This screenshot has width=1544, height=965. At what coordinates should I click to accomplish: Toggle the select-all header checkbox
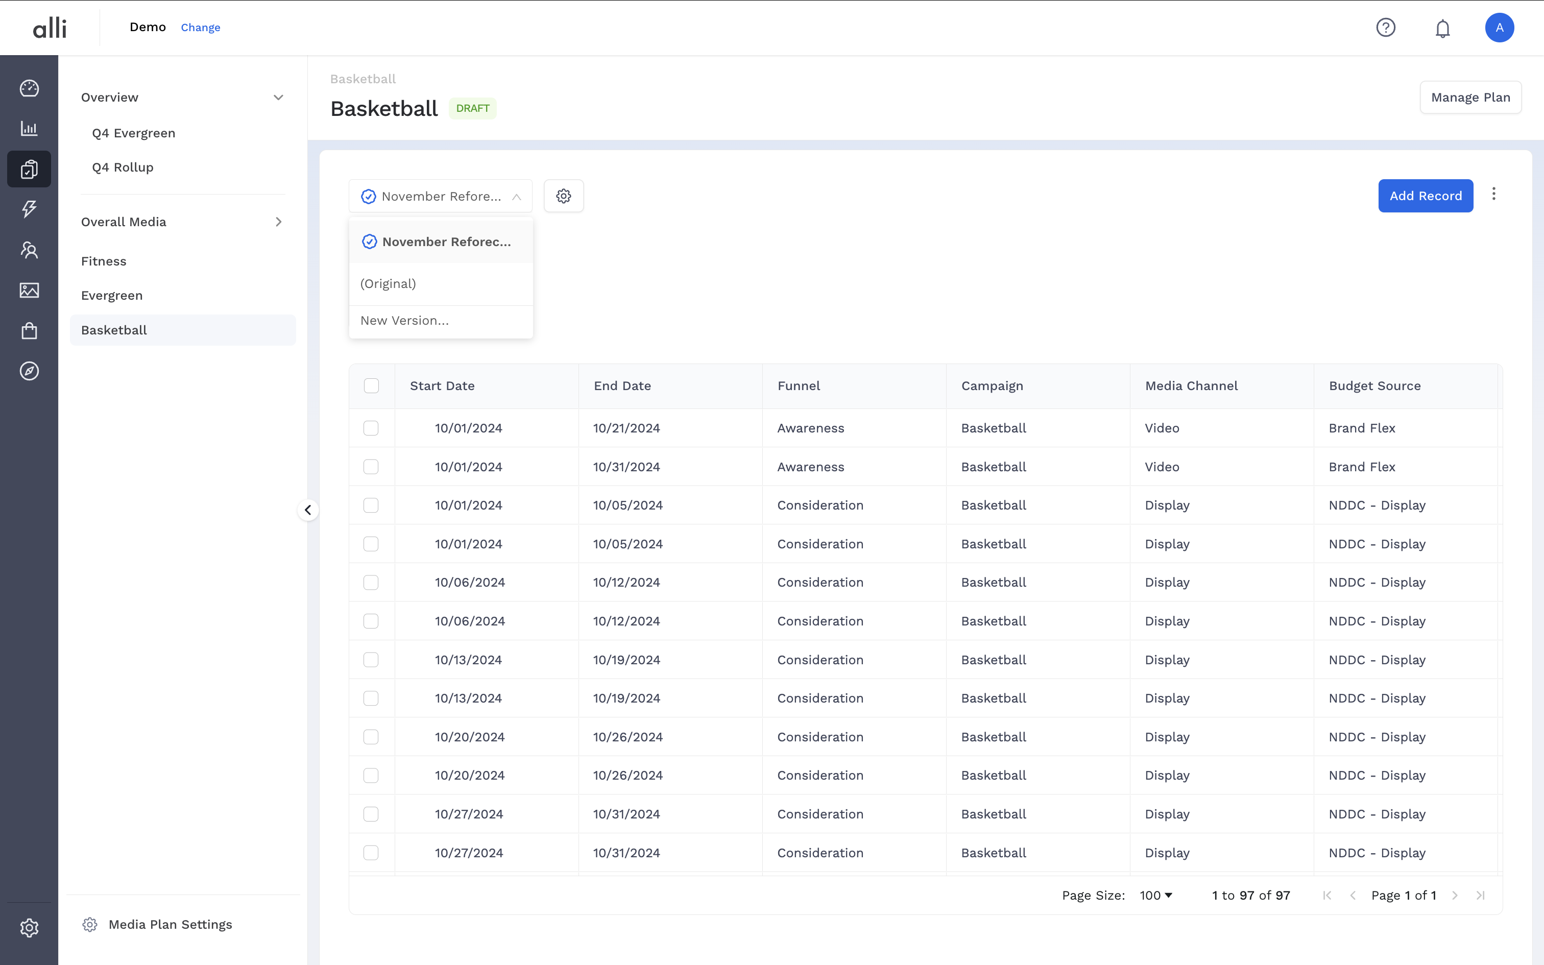(371, 385)
